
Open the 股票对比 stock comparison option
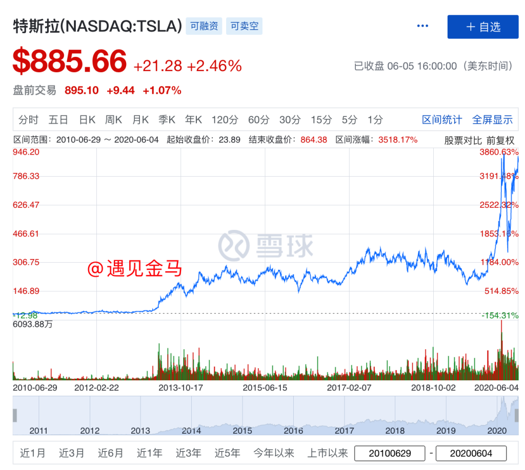point(463,140)
